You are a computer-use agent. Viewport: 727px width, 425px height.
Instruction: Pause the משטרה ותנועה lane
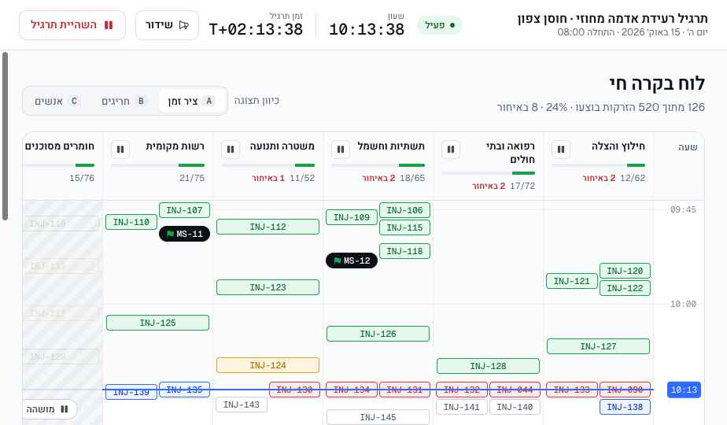point(231,150)
